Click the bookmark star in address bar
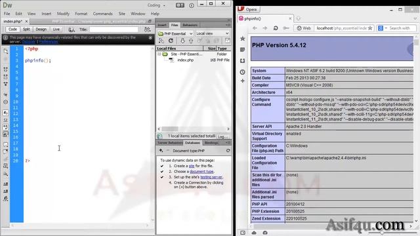Viewport: 420px width, 236px height. pyautogui.click(x=370, y=28)
